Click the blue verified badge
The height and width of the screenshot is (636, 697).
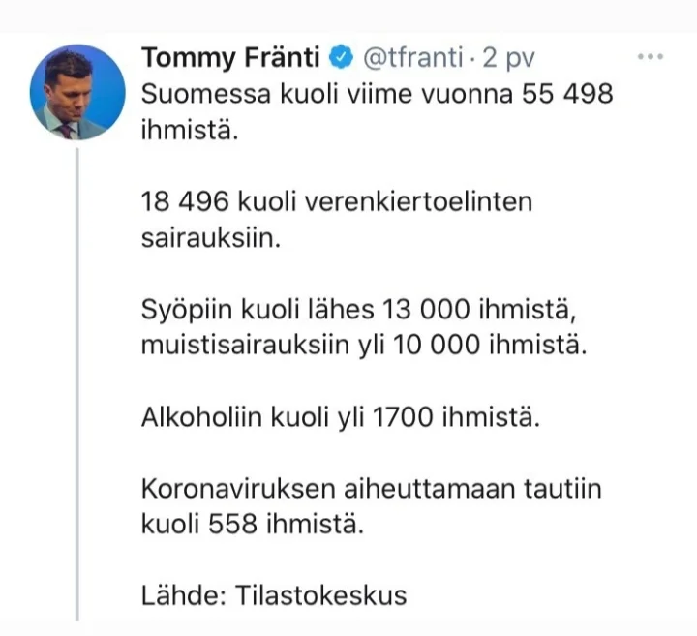[x=338, y=59]
